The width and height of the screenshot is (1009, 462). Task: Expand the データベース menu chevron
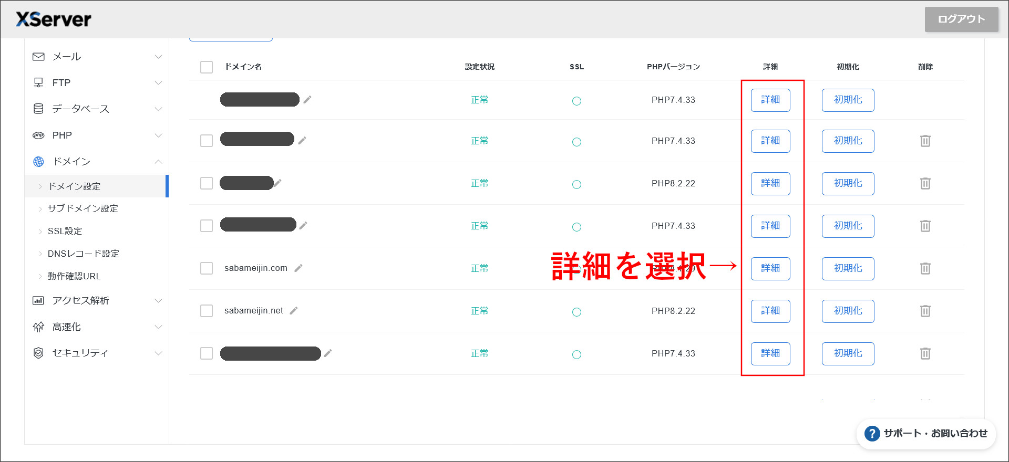[x=158, y=109]
